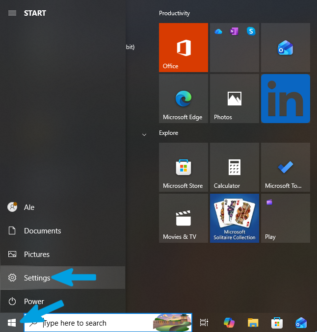Open the Play folder tile
The image size is (317, 332).
coord(286,218)
